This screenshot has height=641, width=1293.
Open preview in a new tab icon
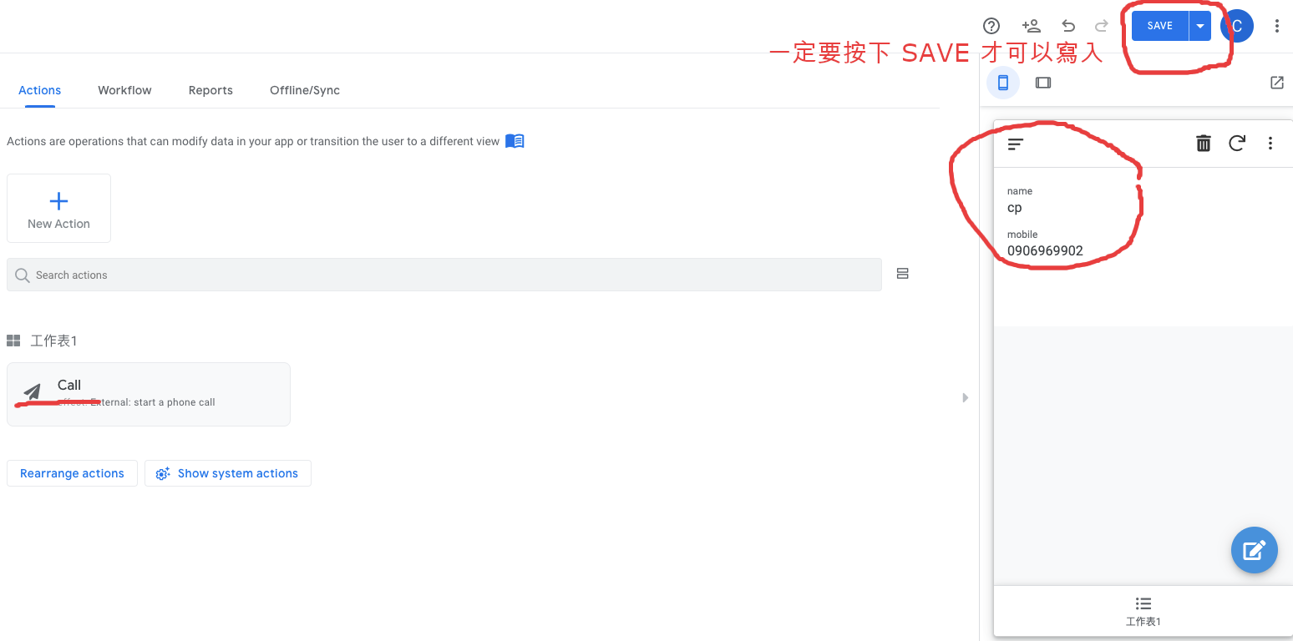1276,83
